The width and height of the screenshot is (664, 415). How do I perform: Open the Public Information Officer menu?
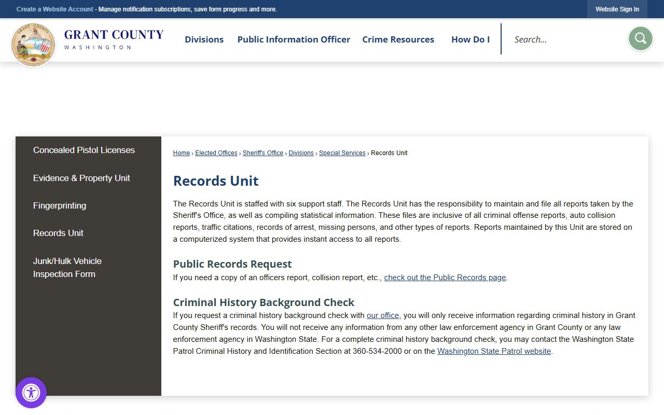(x=294, y=39)
